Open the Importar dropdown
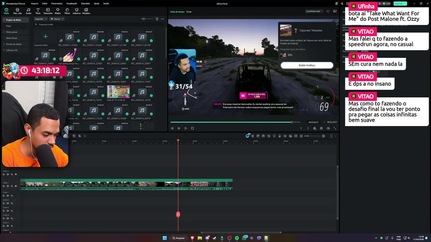This screenshot has height=242, width=431. tap(41, 19)
